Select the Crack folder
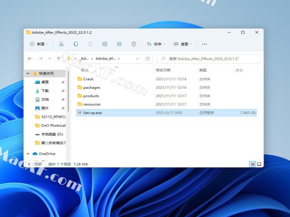This screenshot has height=217, width=290. [x=88, y=79]
